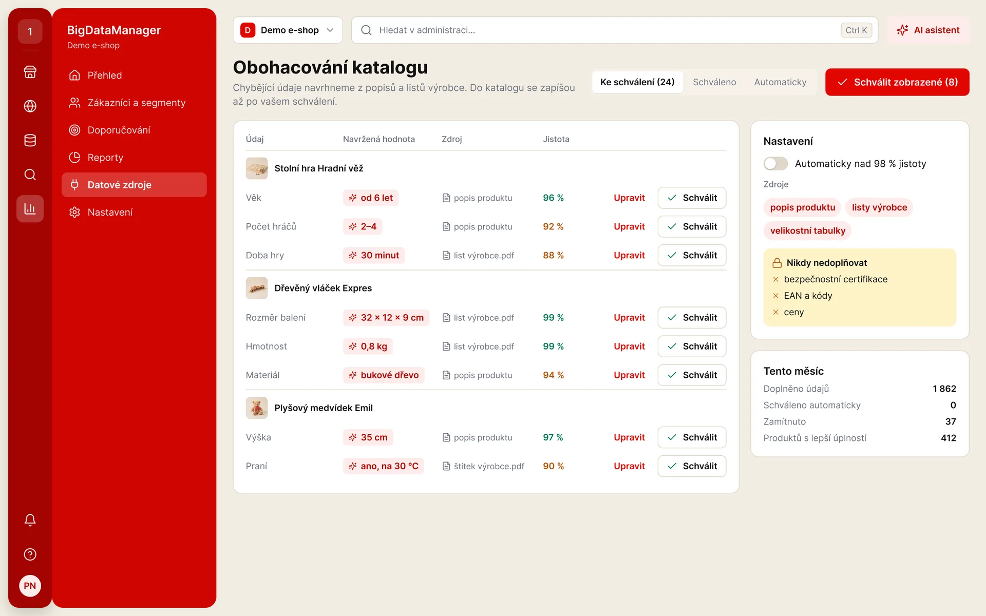The width and height of the screenshot is (986, 616).
Task: Click the Datové zdroje plug icon
Action: [x=74, y=185]
